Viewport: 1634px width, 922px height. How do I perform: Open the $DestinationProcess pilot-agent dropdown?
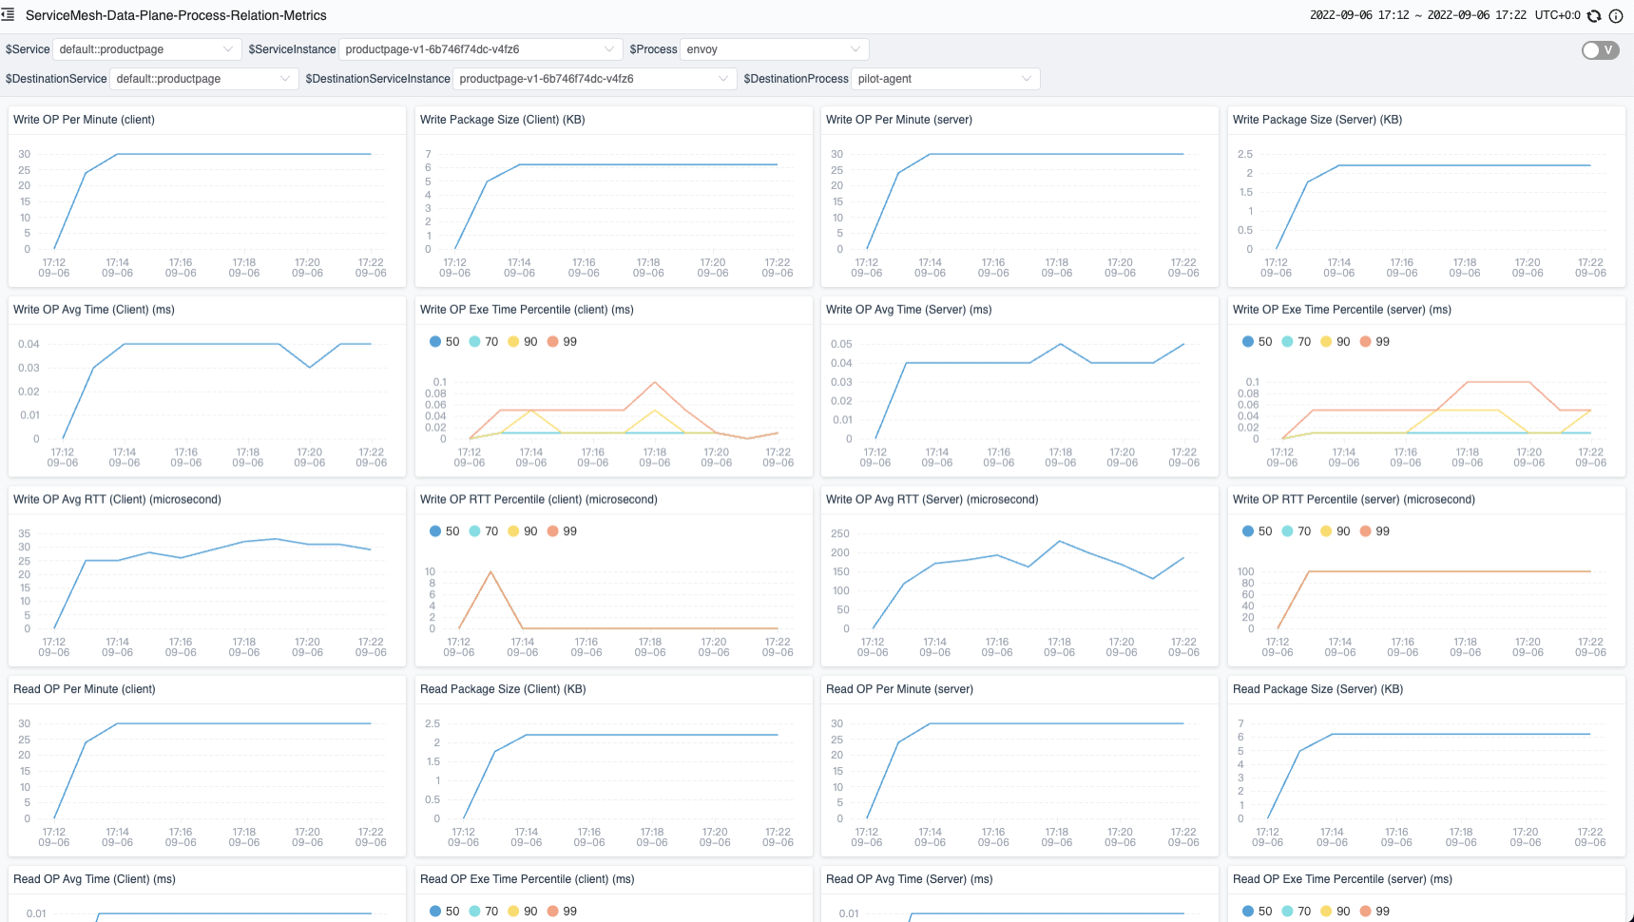(x=945, y=79)
